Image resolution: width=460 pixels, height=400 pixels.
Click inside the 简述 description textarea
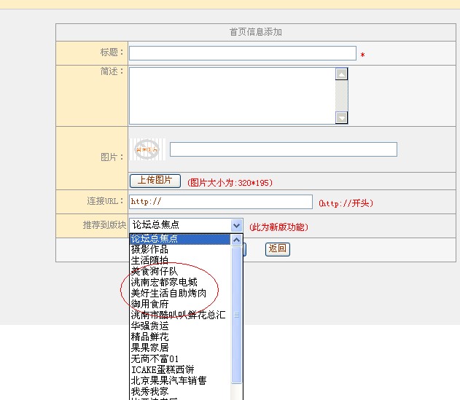[x=233, y=96]
